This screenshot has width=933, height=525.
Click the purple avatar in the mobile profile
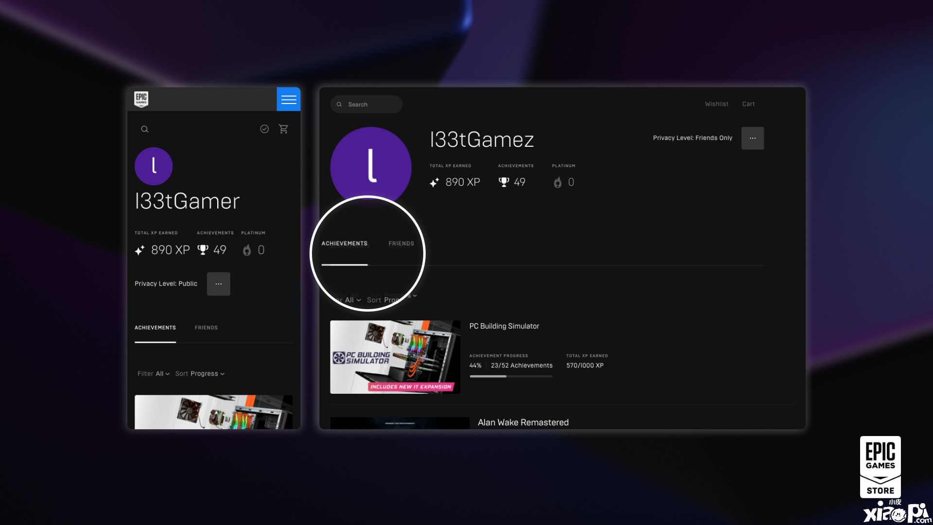pos(154,166)
